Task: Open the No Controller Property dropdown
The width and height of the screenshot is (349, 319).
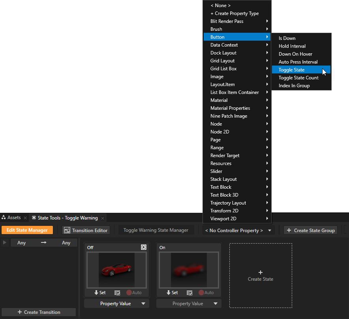Action: point(238,230)
